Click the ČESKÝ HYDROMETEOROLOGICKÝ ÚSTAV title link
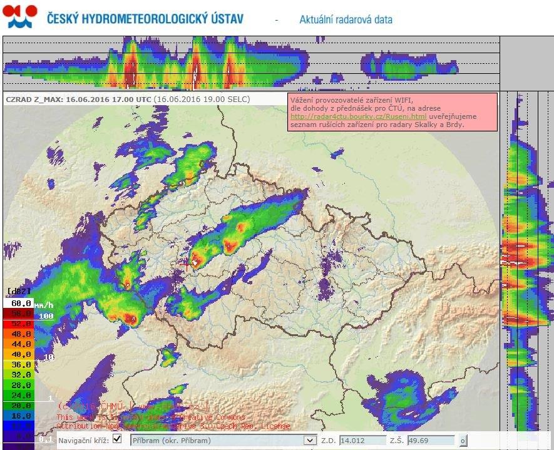 point(143,19)
